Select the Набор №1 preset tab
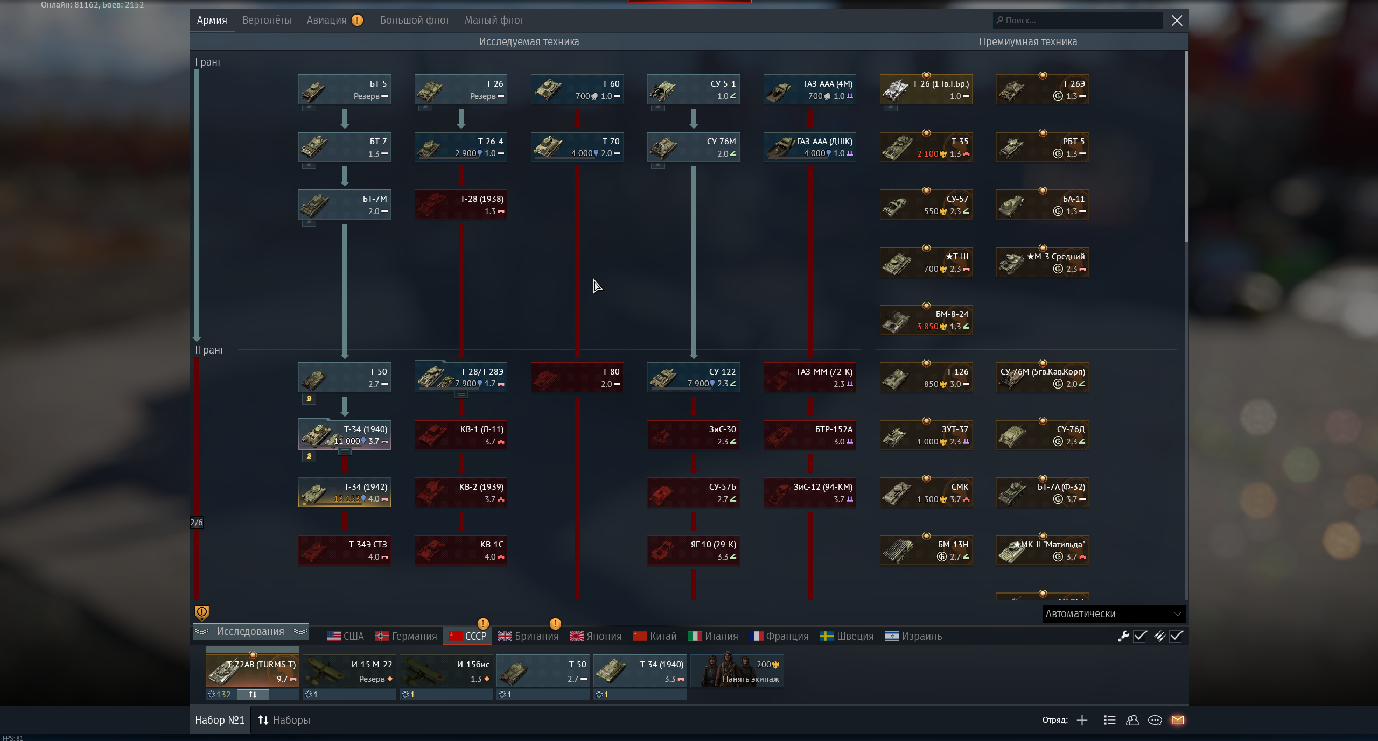The width and height of the screenshot is (1378, 741). point(220,720)
